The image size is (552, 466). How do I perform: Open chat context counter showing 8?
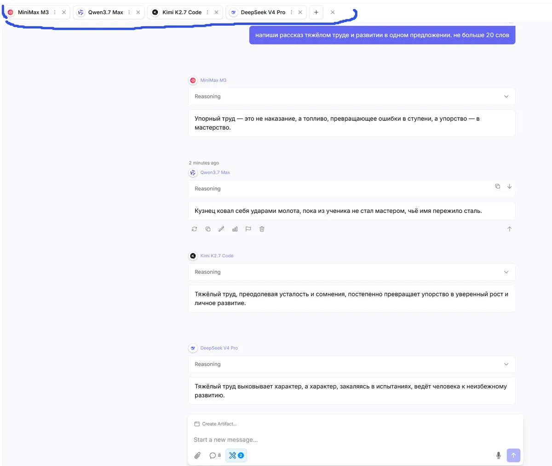coord(215,455)
